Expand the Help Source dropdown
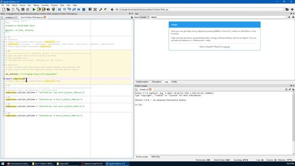 pos(144,17)
